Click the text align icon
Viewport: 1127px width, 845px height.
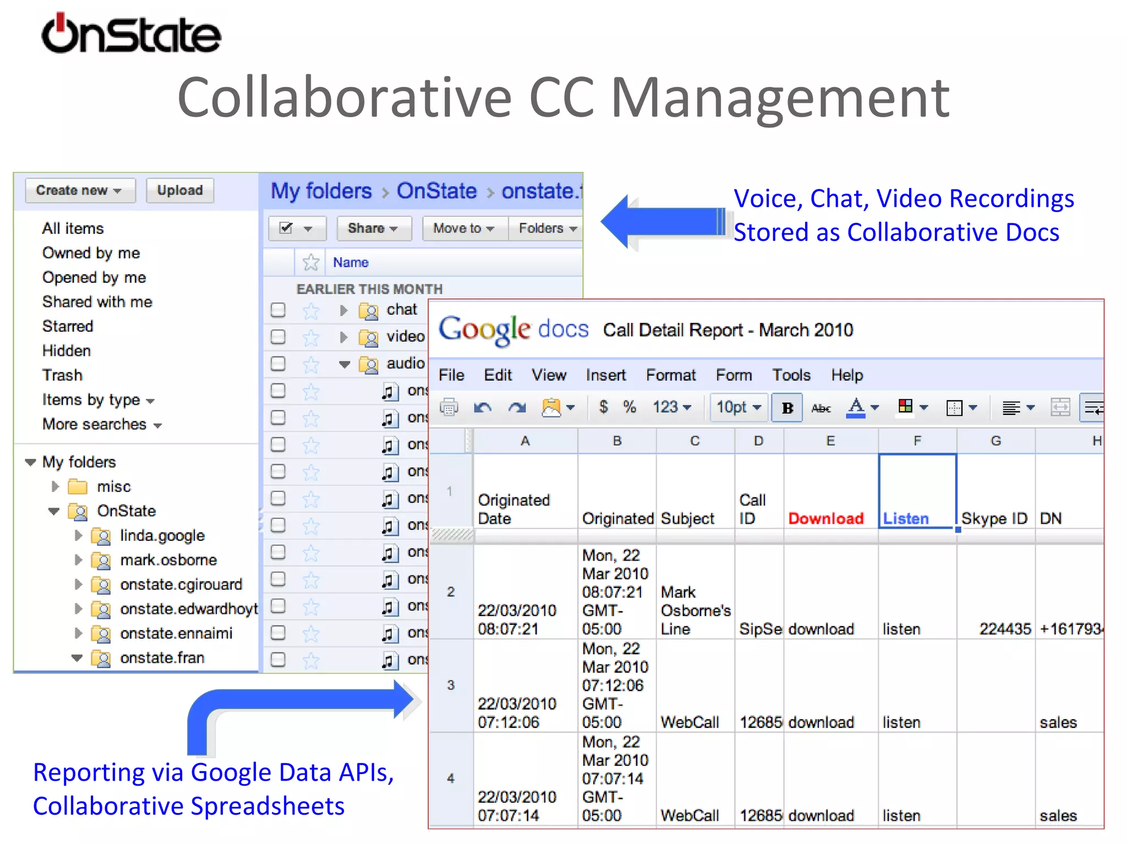(x=1011, y=408)
